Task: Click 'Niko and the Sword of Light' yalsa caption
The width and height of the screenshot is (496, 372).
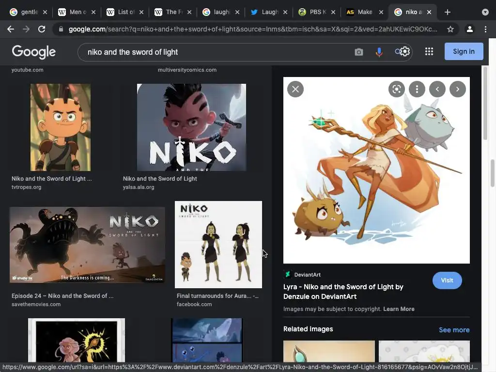Action: pos(160,179)
